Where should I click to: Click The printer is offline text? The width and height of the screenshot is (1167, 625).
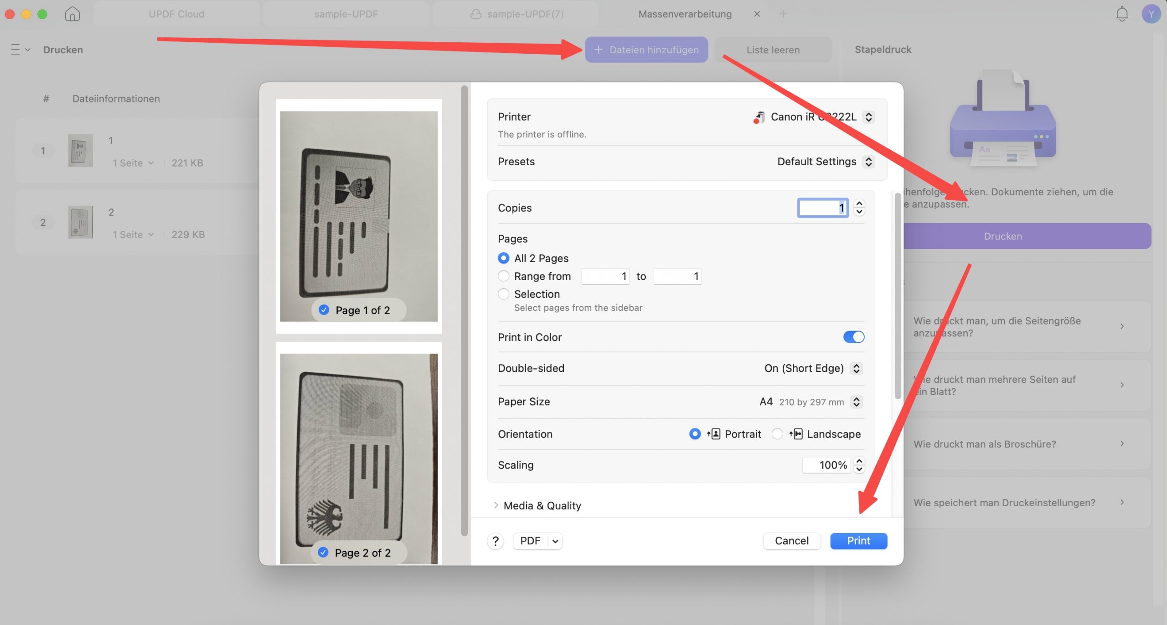point(542,134)
